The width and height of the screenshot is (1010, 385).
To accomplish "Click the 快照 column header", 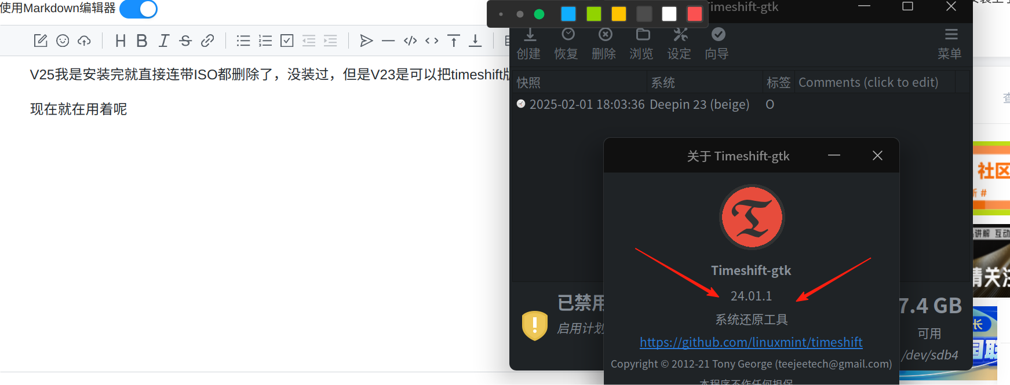I will point(580,82).
